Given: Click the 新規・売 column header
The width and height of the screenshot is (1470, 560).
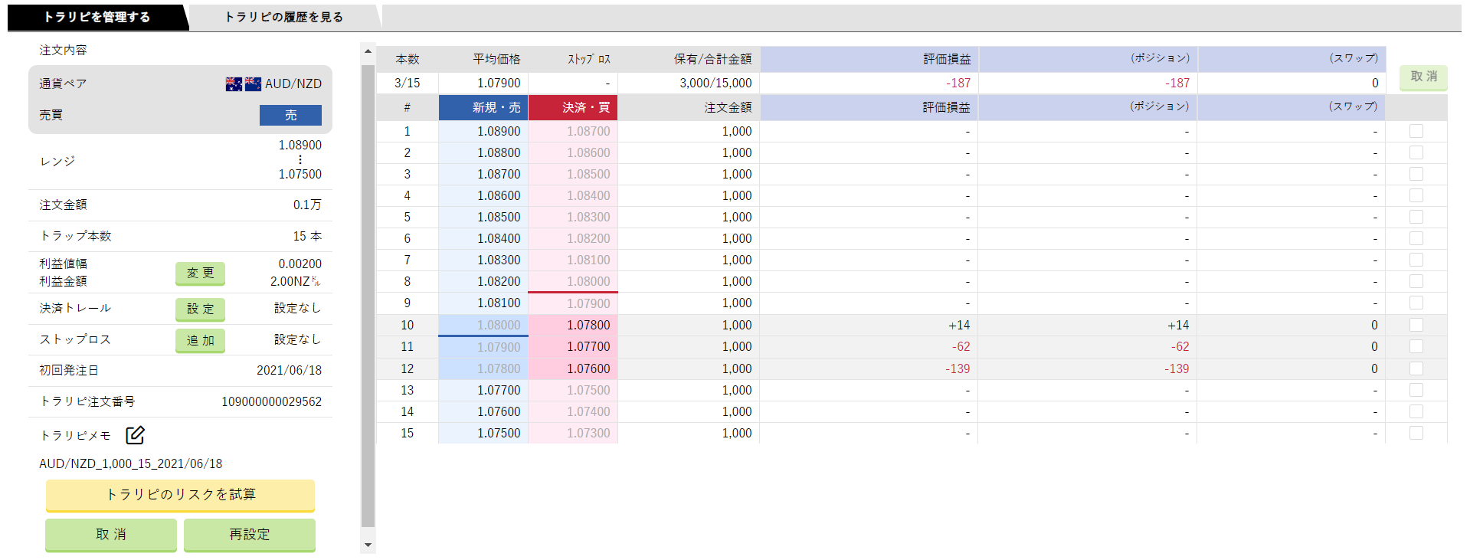Looking at the screenshot, I should (x=483, y=107).
